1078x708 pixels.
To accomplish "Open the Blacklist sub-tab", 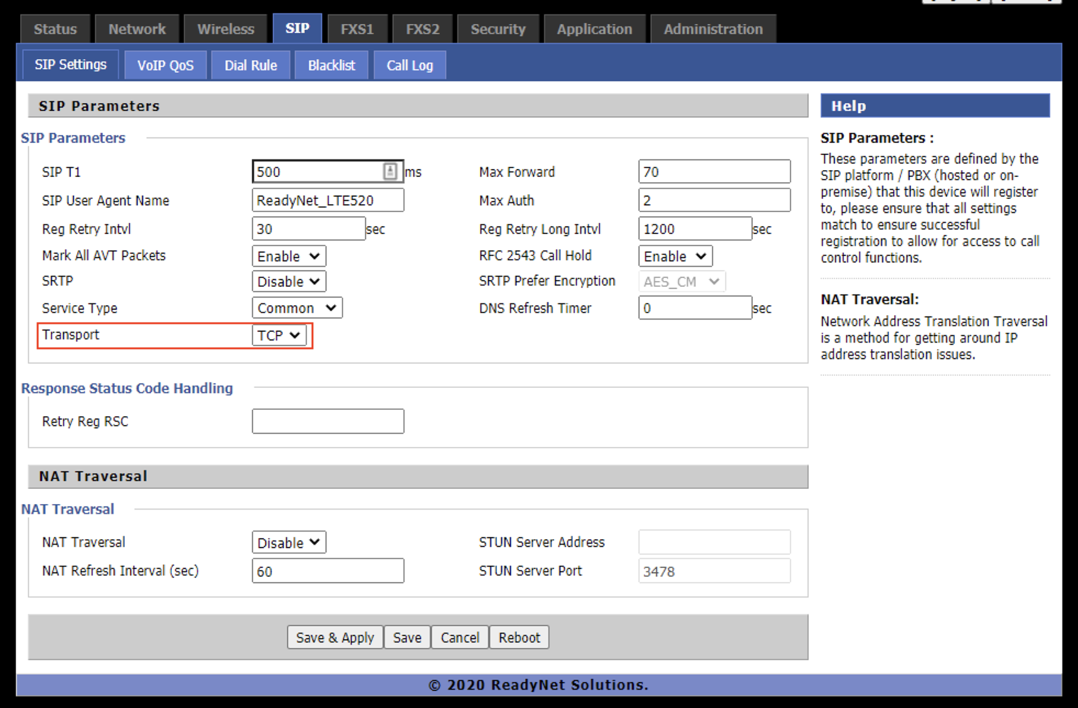I will point(331,65).
